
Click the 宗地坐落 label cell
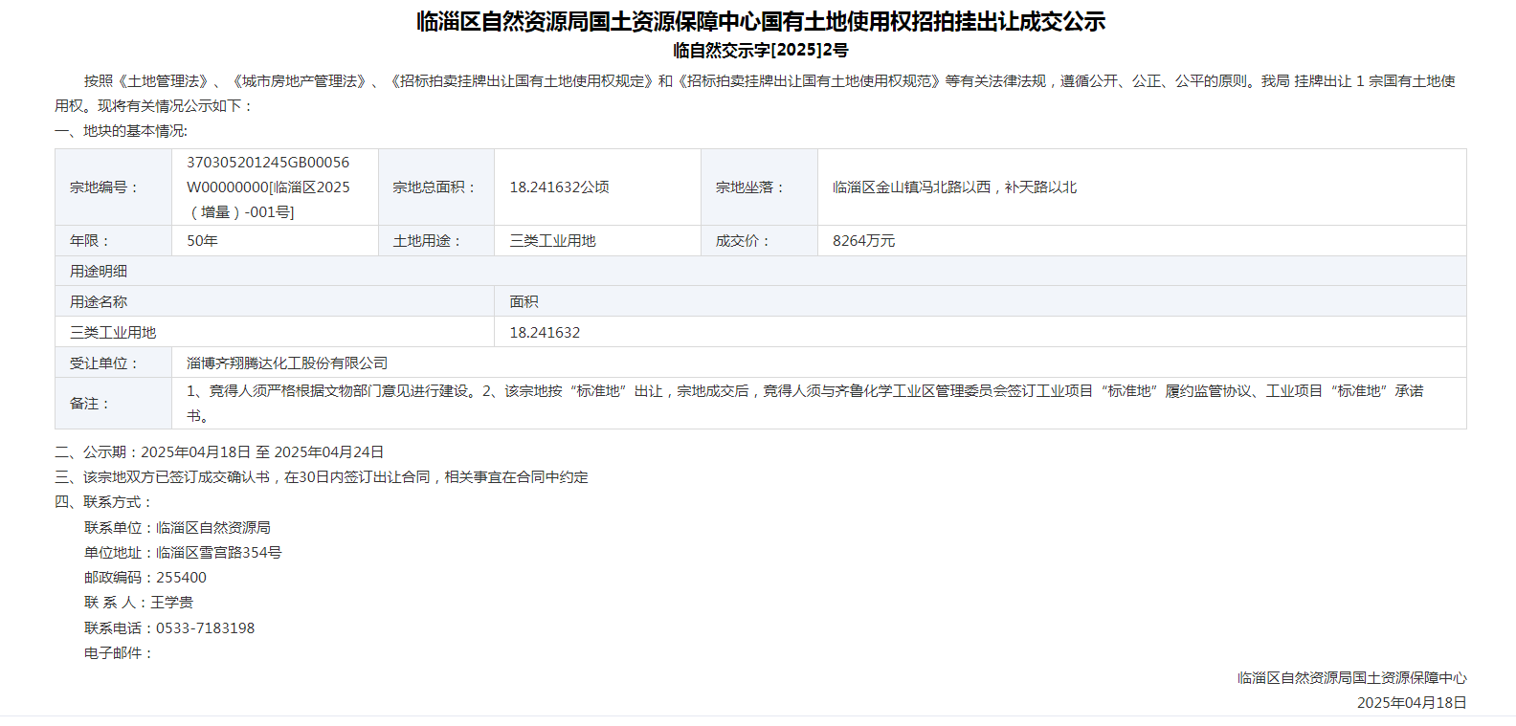751,187
